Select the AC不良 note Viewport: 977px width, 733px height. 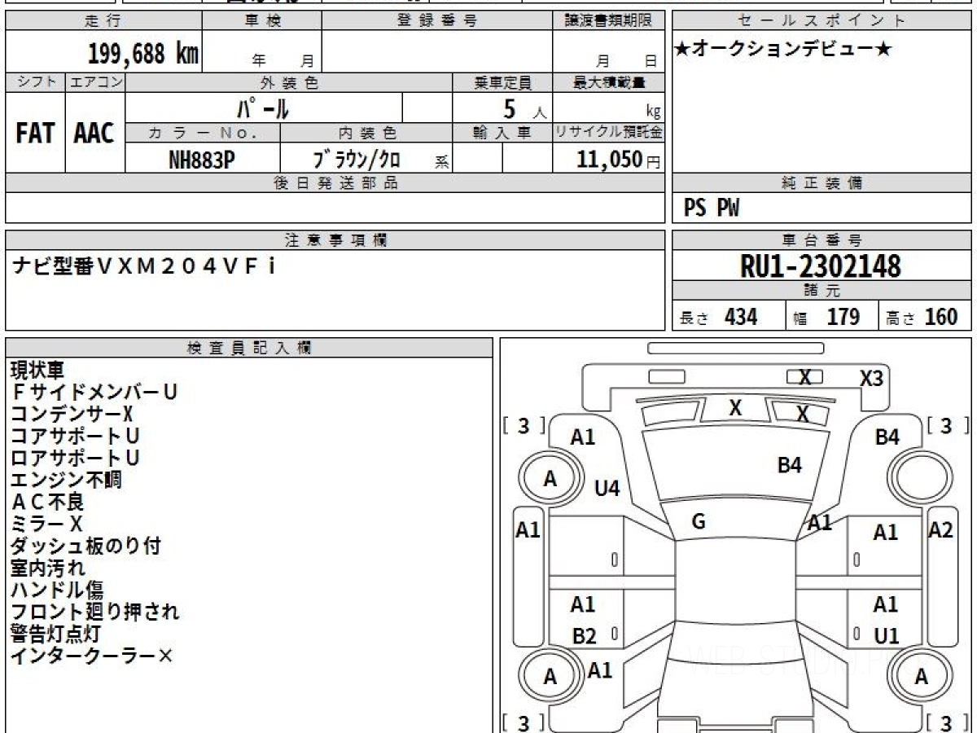pos(47,502)
